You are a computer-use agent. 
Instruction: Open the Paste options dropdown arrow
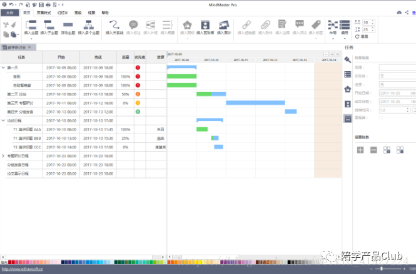coord(18,35)
